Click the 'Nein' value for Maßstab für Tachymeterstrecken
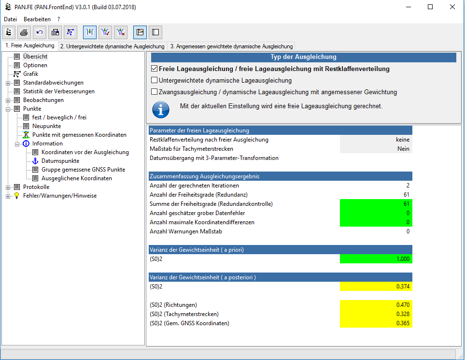 pyautogui.click(x=376, y=149)
